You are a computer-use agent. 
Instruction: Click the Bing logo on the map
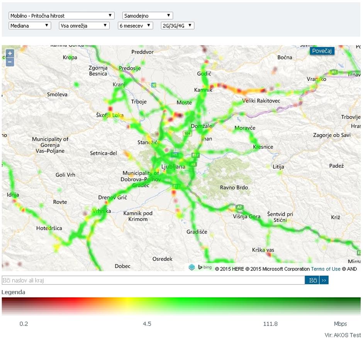point(205,267)
